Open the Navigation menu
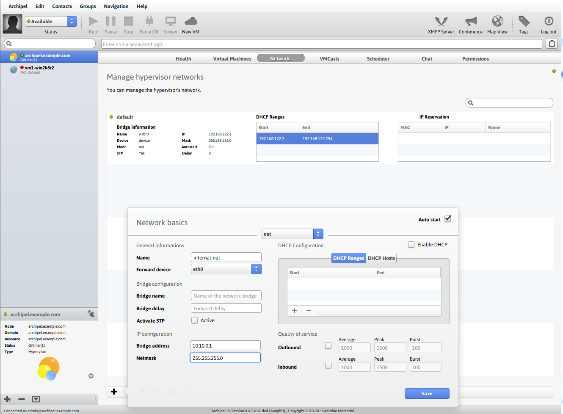 tap(116, 6)
